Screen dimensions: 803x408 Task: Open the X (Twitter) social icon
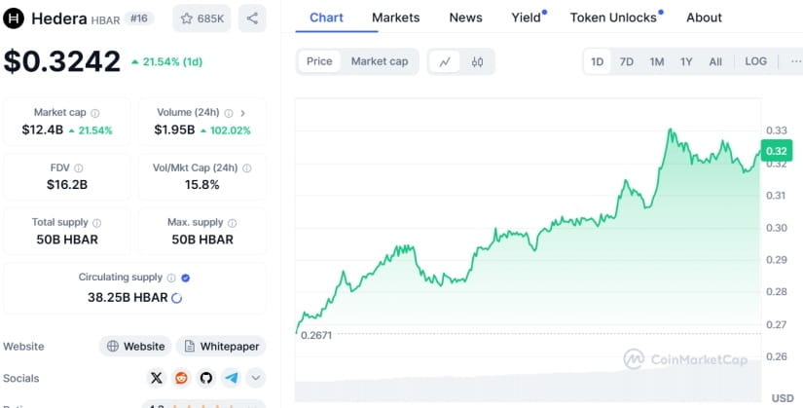(x=156, y=378)
